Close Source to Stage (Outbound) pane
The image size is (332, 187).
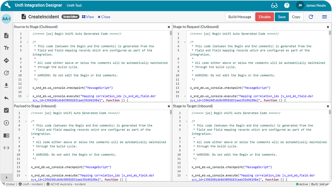pyautogui.click(x=169, y=27)
